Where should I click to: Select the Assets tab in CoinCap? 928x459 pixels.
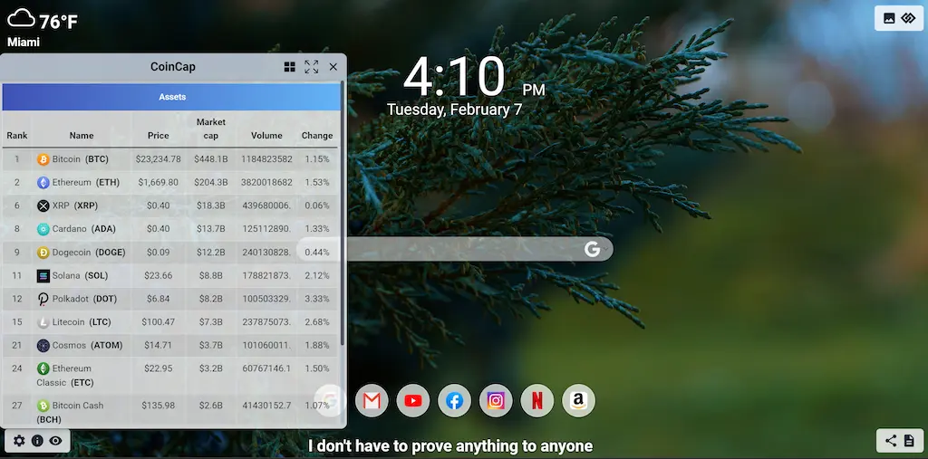tap(172, 97)
